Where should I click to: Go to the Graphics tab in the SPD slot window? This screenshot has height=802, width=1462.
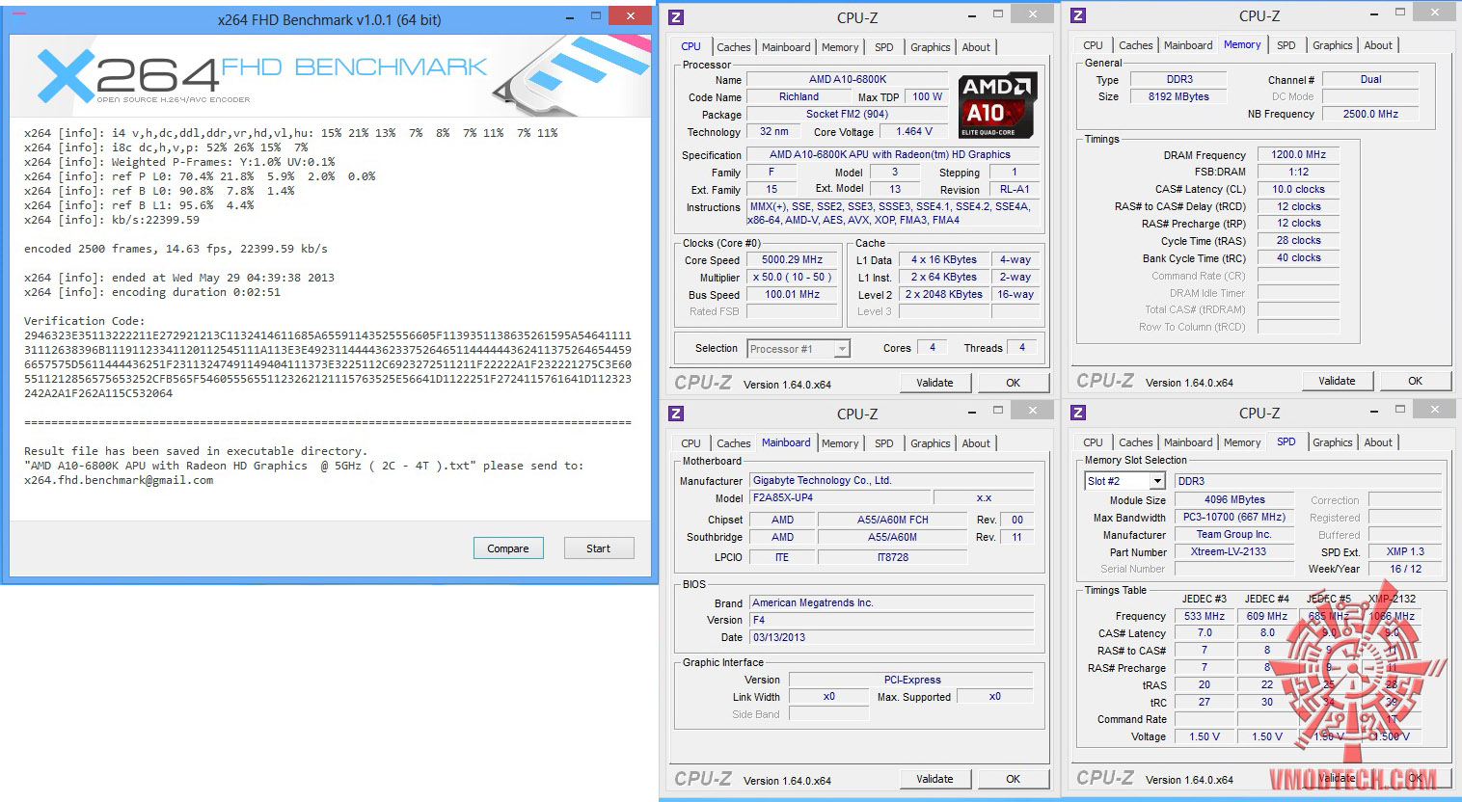[1333, 442]
